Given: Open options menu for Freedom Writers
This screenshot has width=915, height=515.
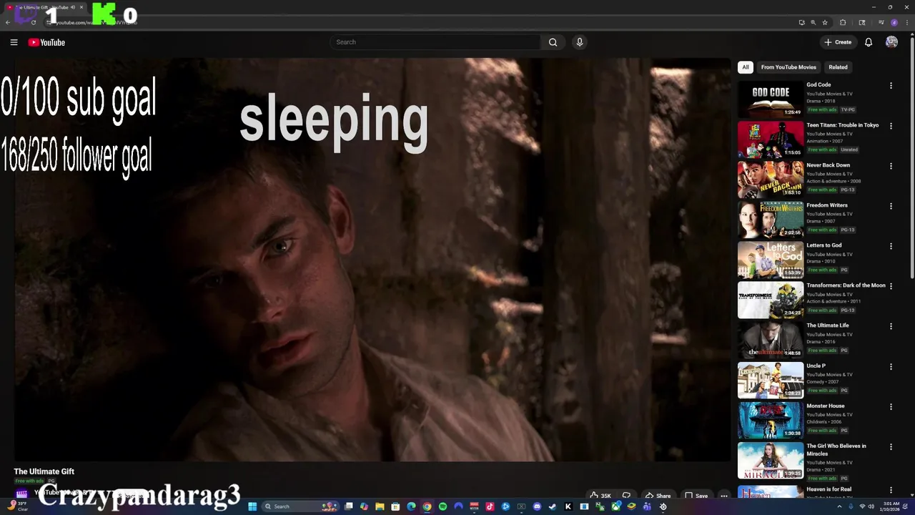Looking at the screenshot, I should (891, 206).
